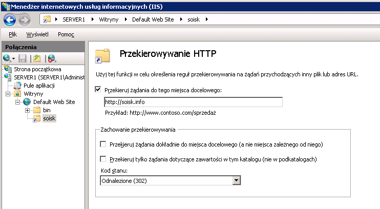The width and height of the screenshot is (380, 209).
Task: Click the save floppy disk icon
Action: click(x=23, y=58)
